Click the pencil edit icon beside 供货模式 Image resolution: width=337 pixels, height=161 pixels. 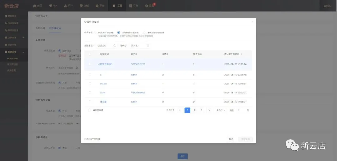click(x=77, y=68)
